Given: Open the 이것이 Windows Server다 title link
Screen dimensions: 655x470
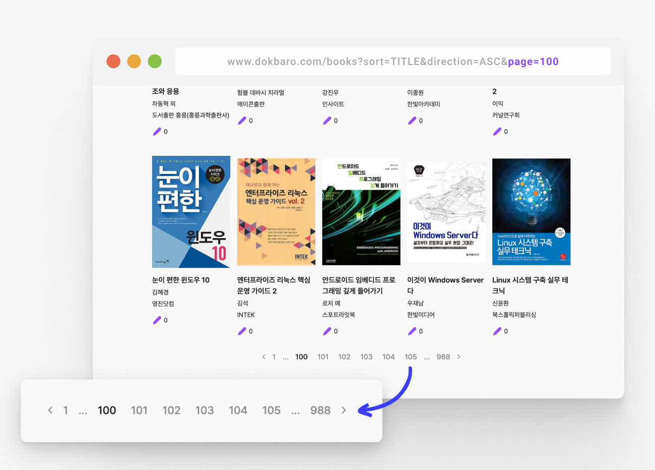Looking at the screenshot, I should click(x=445, y=285).
